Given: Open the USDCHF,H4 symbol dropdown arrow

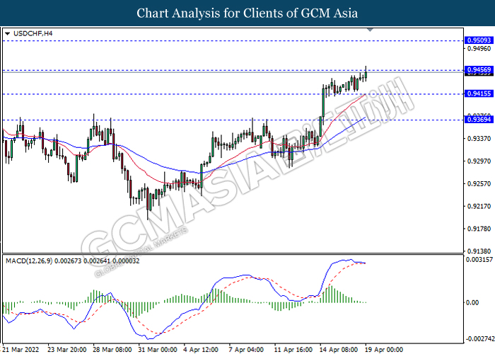Looking at the screenshot, I should click(7, 33).
